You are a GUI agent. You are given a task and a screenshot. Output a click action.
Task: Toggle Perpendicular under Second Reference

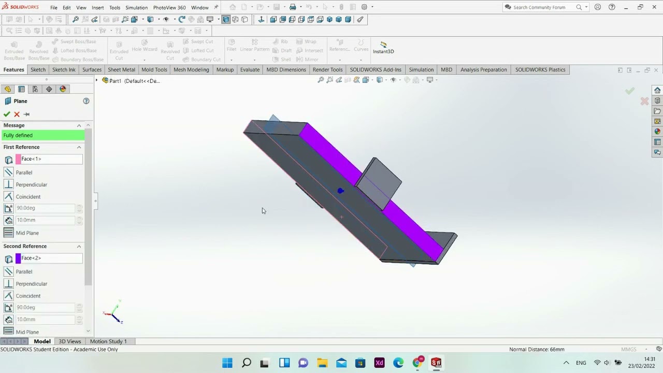pyautogui.click(x=8, y=284)
